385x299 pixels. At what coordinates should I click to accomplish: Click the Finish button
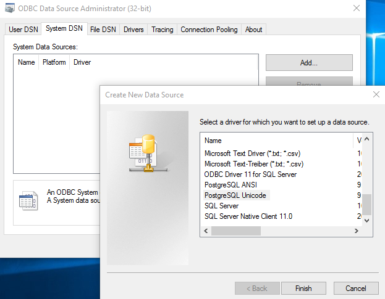tap(303, 289)
